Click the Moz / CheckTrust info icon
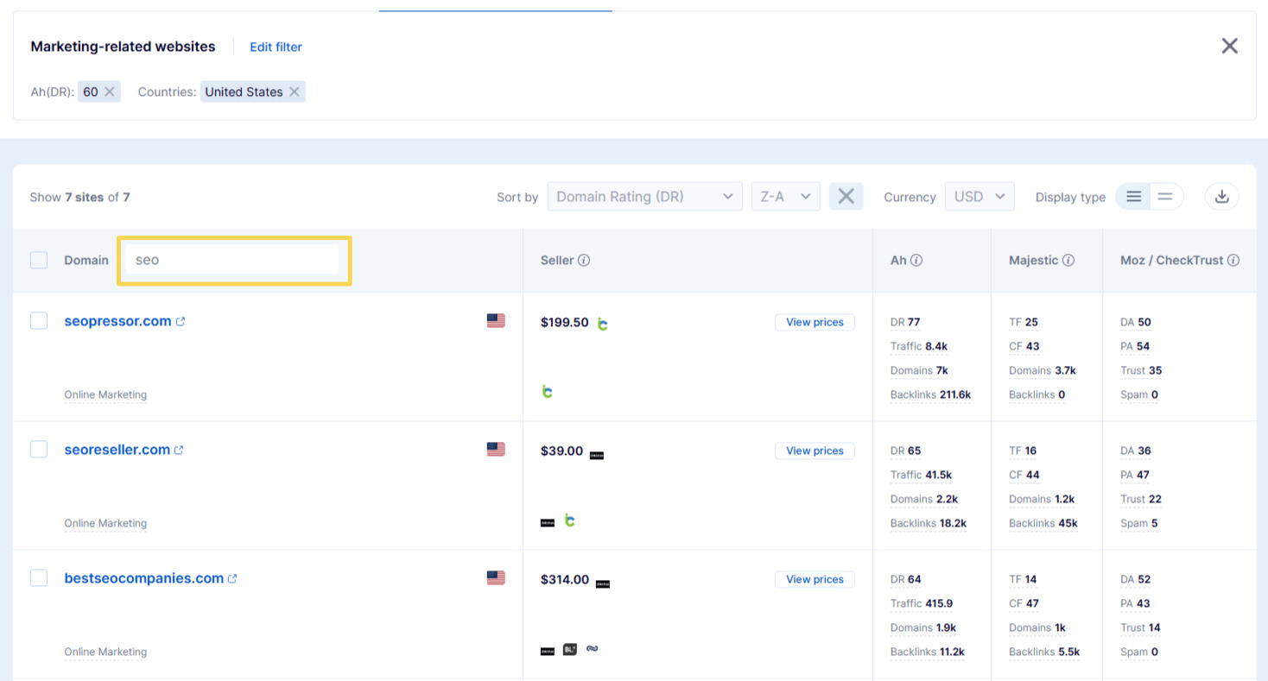Screen dimensions: 1268x681 tap(1233, 261)
